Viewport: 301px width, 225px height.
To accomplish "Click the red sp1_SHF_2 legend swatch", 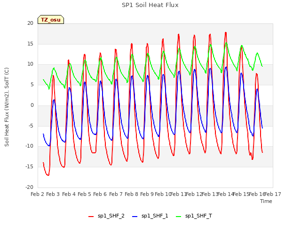I will click(x=91, y=217).
